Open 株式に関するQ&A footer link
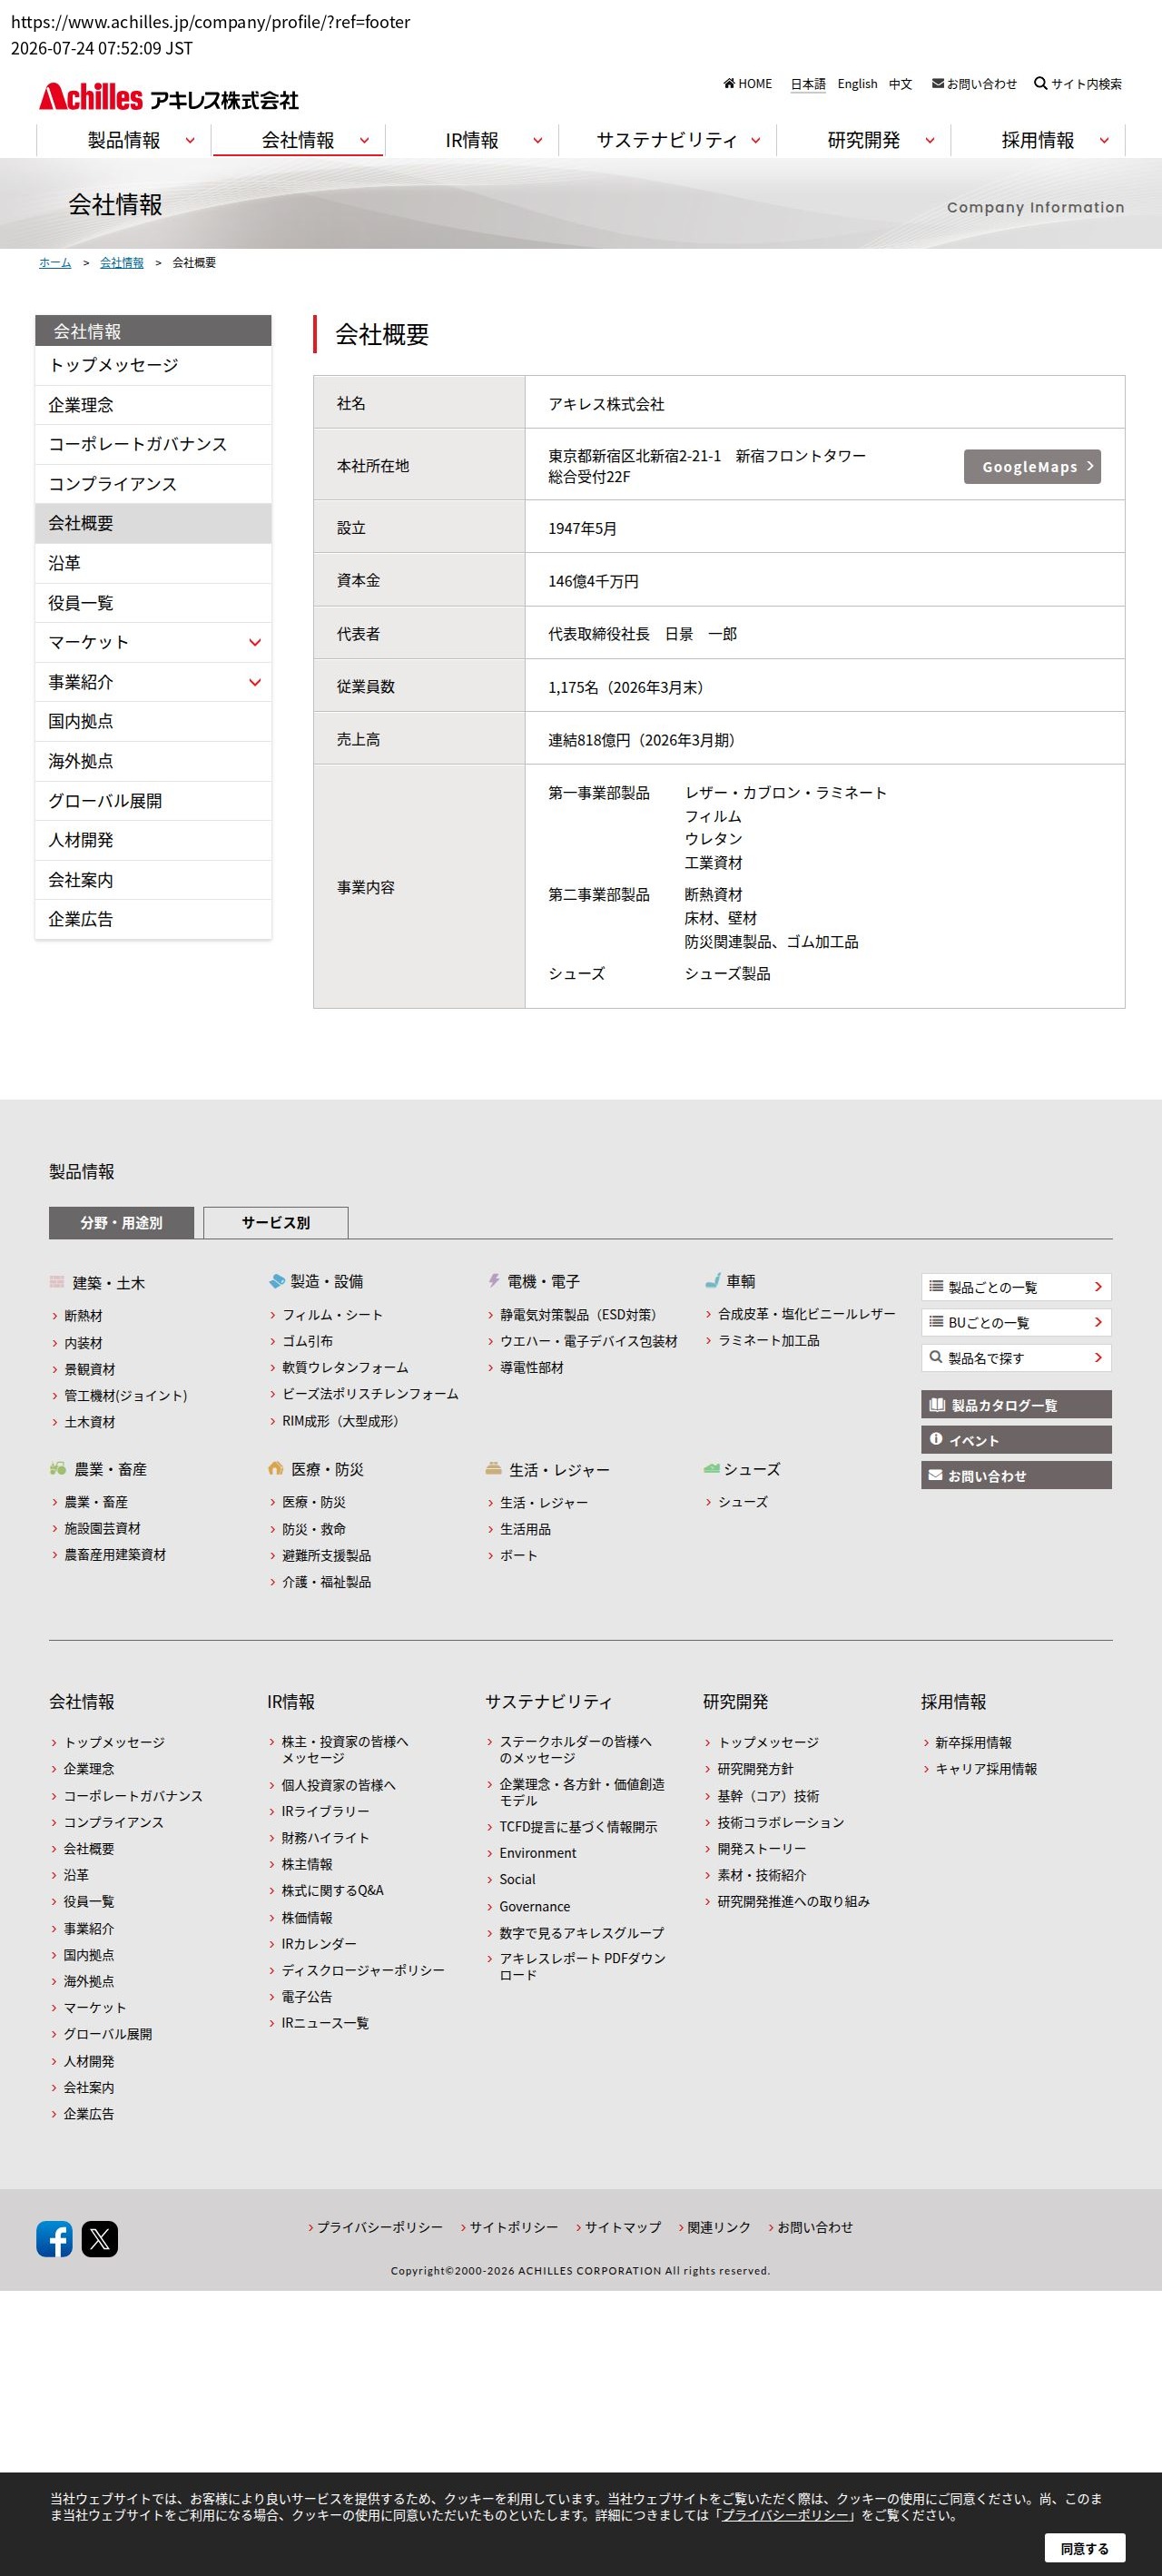This screenshot has width=1162, height=2576. (x=333, y=1890)
